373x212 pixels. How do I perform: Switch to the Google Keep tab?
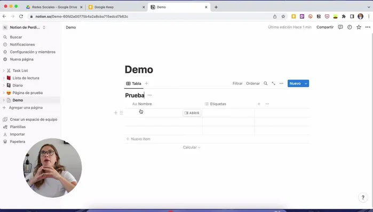(116, 7)
